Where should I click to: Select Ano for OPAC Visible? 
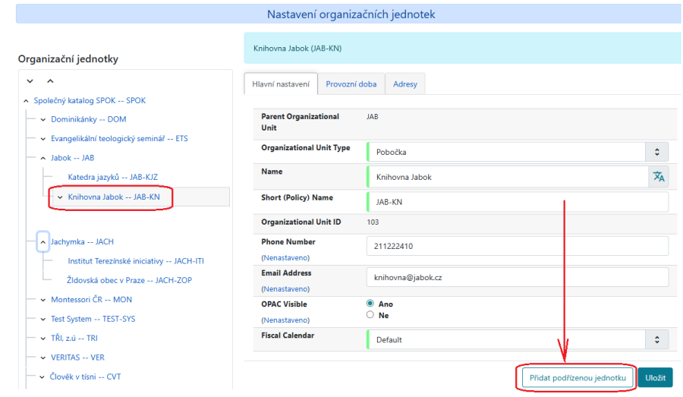[x=370, y=304]
